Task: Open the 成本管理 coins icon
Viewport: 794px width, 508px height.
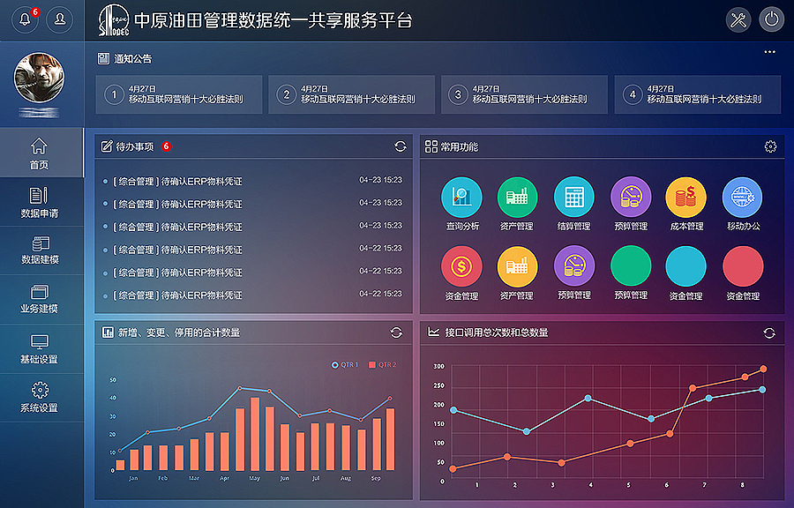Action: [685, 197]
